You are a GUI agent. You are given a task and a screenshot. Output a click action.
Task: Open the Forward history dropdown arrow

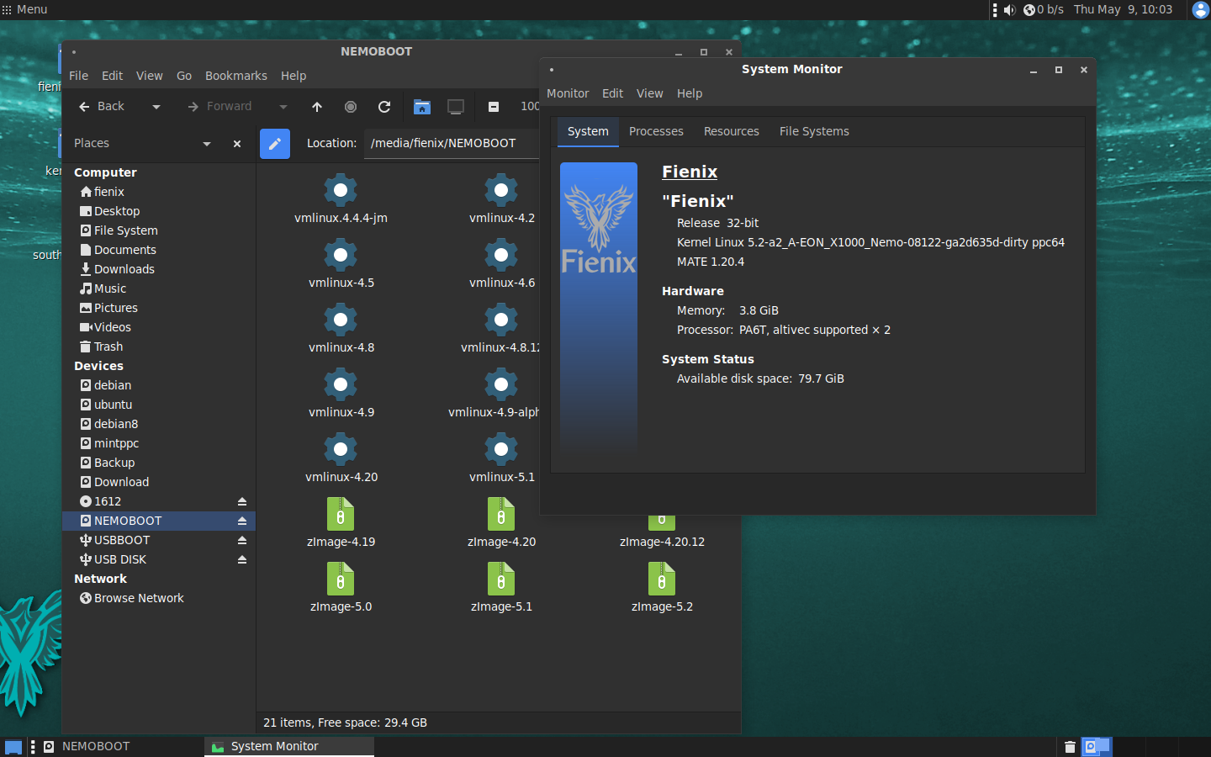coord(283,107)
